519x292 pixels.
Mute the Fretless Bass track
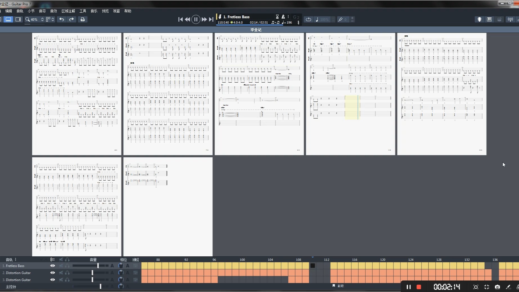[61, 266]
